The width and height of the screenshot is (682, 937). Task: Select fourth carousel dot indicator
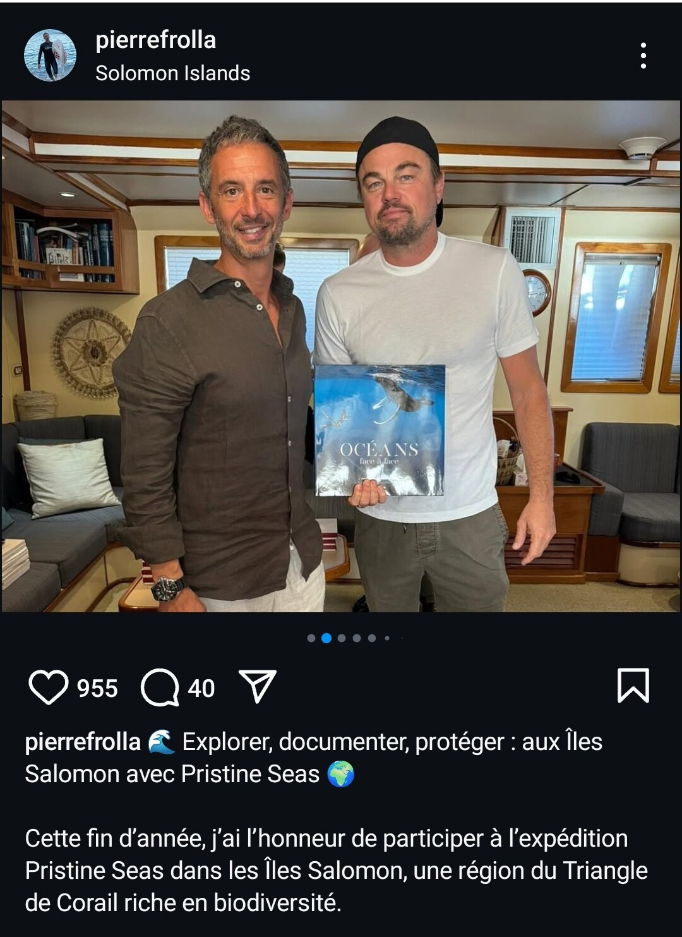point(357,638)
